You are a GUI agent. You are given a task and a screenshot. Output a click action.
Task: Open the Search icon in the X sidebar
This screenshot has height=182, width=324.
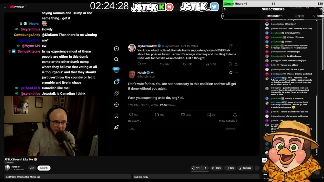116,59
